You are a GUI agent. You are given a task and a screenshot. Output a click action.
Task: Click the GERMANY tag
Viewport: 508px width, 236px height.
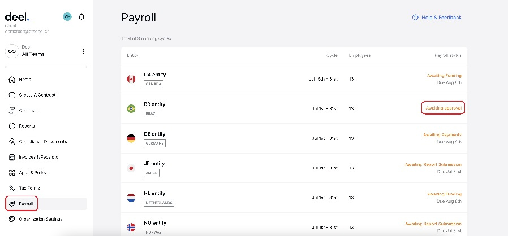click(154, 143)
